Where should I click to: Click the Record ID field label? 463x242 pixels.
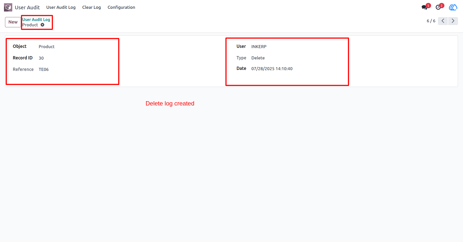[23, 58]
